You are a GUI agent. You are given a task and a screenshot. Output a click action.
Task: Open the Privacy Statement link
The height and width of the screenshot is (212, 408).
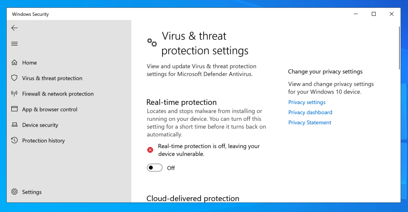pyautogui.click(x=310, y=122)
